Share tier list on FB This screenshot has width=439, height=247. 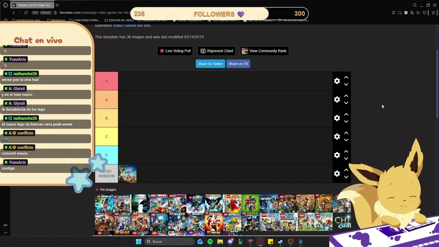coord(238,64)
